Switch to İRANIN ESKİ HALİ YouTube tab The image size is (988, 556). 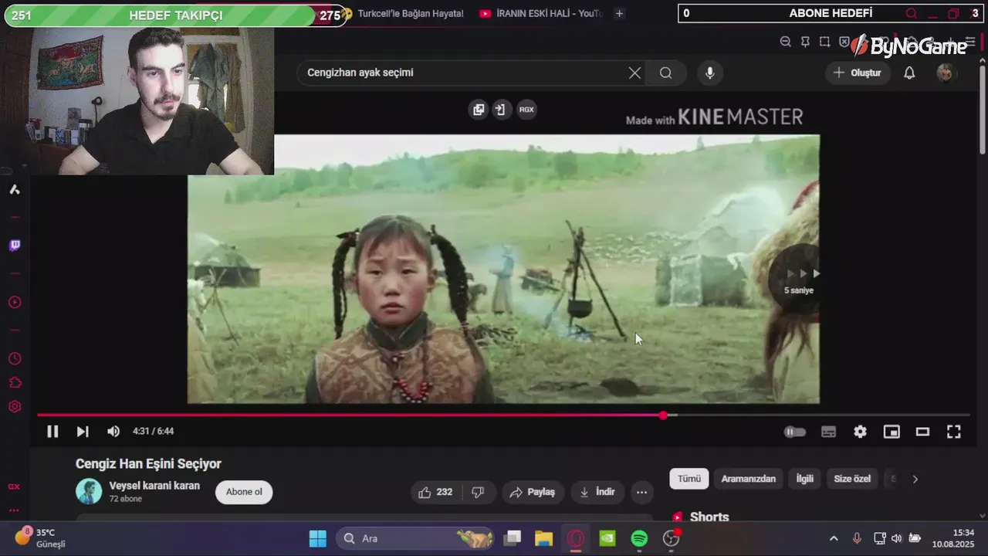point(540,13)
